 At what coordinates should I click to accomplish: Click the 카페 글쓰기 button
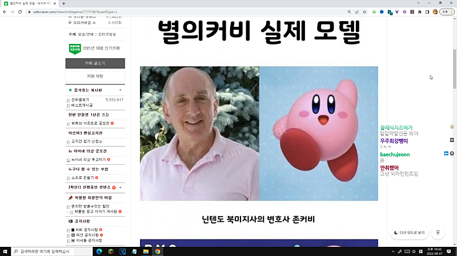pyautogui.click(x=94, y=63)
